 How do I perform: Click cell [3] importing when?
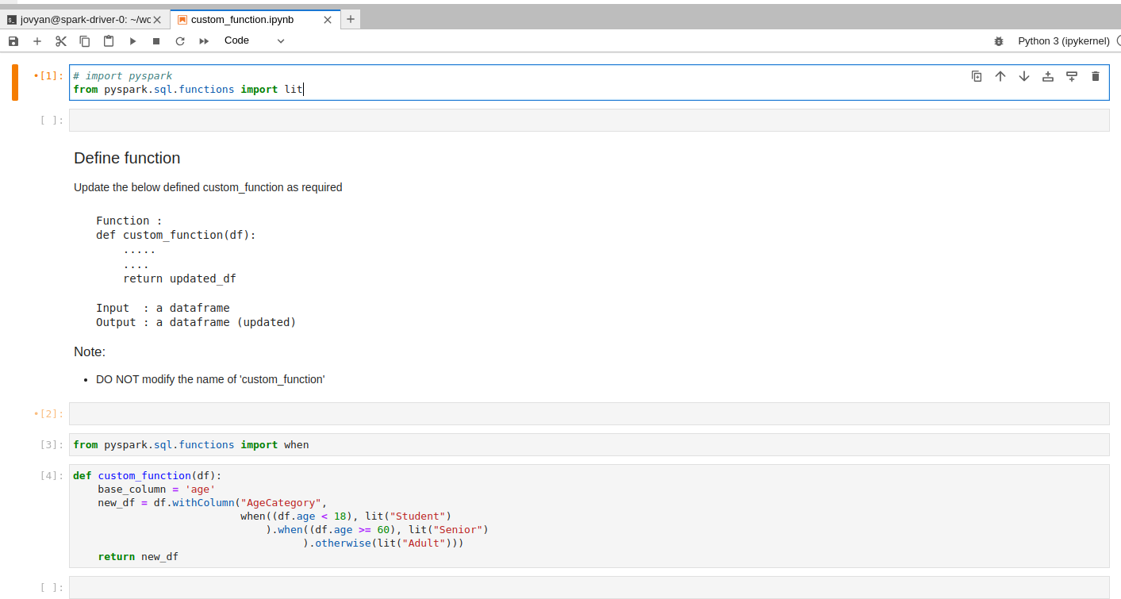click(x=589, y=445)
